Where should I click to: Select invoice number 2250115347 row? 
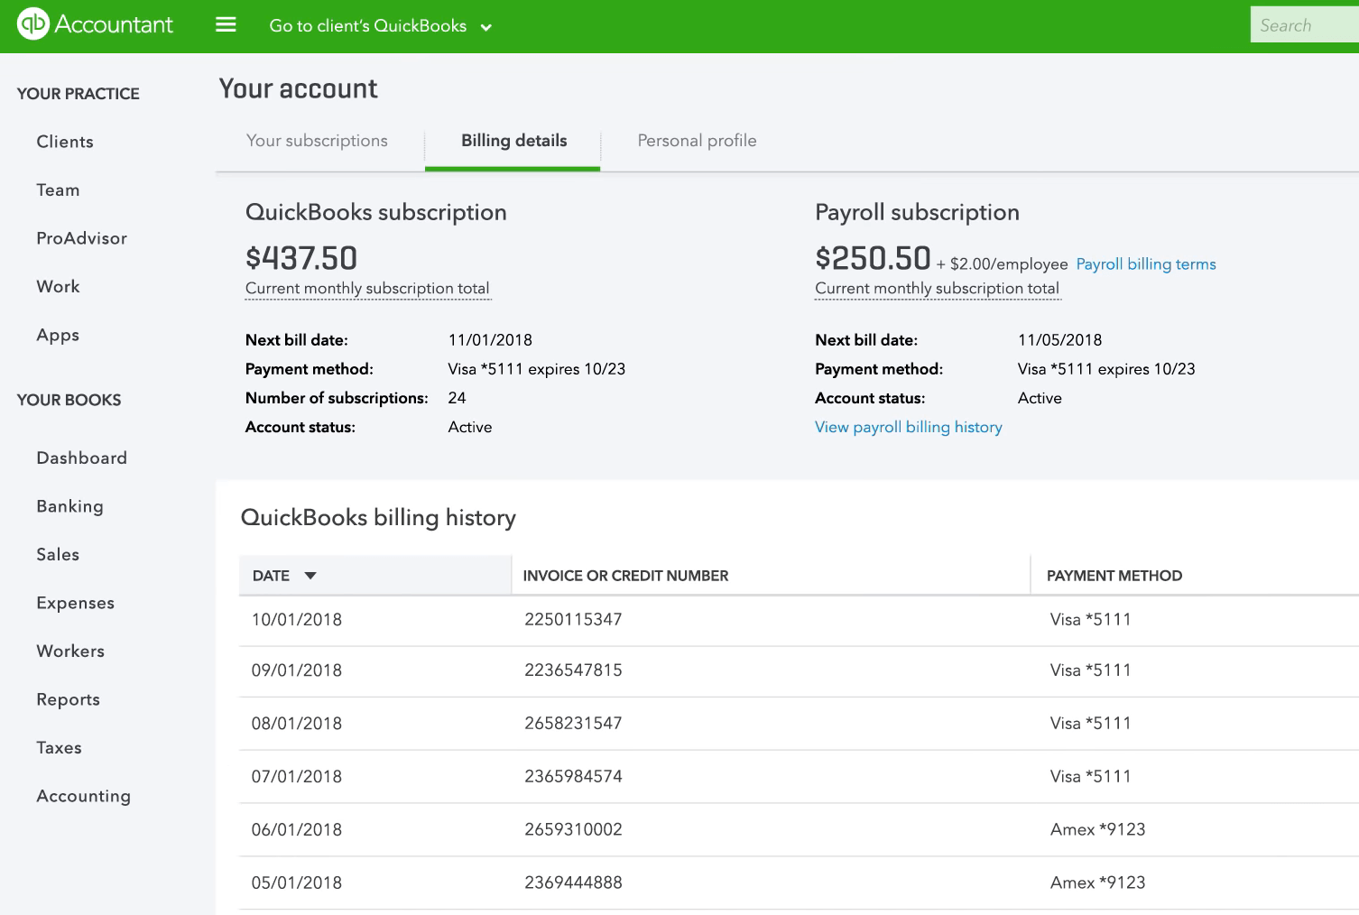click(x=573, y=620)
